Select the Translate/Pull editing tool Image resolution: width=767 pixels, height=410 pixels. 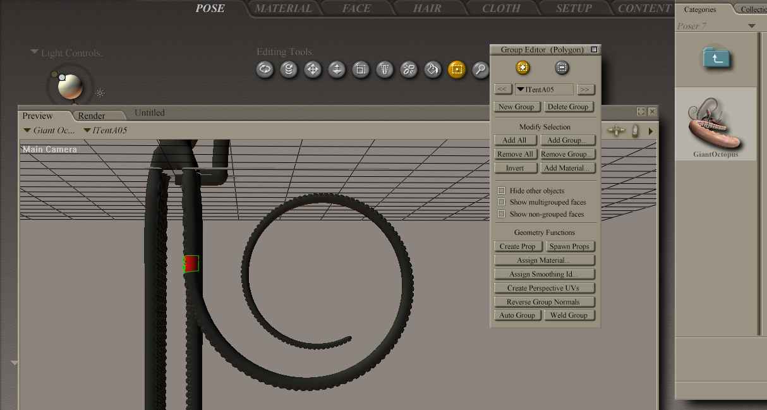(313, 69)
